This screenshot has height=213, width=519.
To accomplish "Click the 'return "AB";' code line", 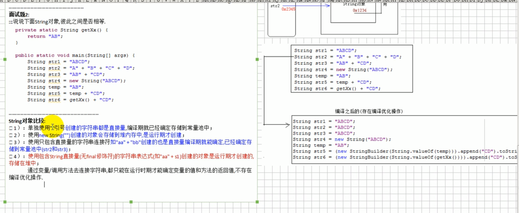I will pos(45,36).
